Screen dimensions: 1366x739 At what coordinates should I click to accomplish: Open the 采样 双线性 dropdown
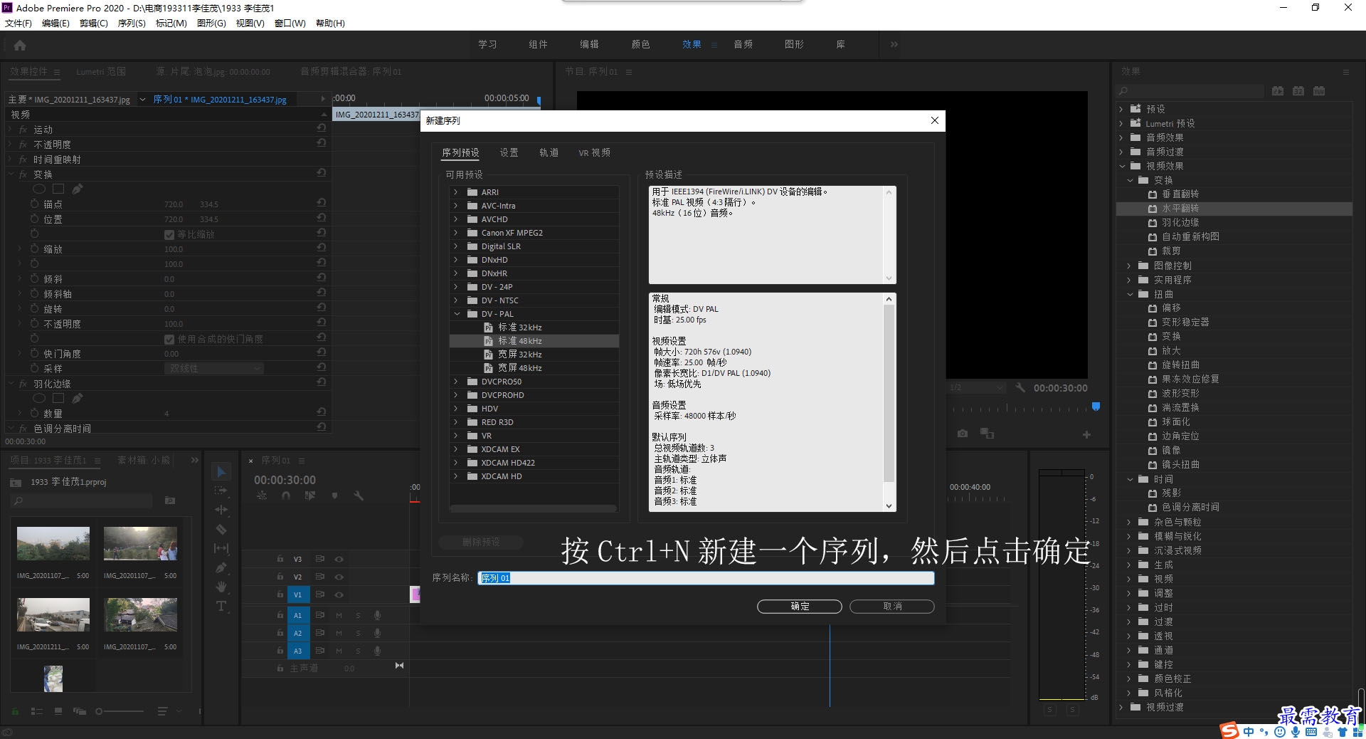pyautogui.click(x=213, y=368)
